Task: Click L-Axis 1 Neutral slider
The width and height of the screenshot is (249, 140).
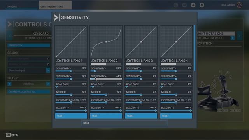Action: click(x=71, y=95)
